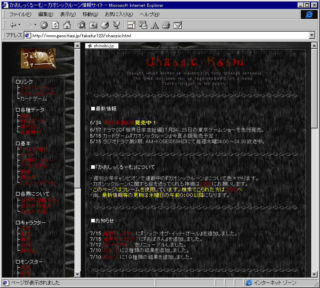Open the Favorites folder toolbar icon
This screenshot has height=288, width=320.
pyautogui.click(x=93, y=25)
